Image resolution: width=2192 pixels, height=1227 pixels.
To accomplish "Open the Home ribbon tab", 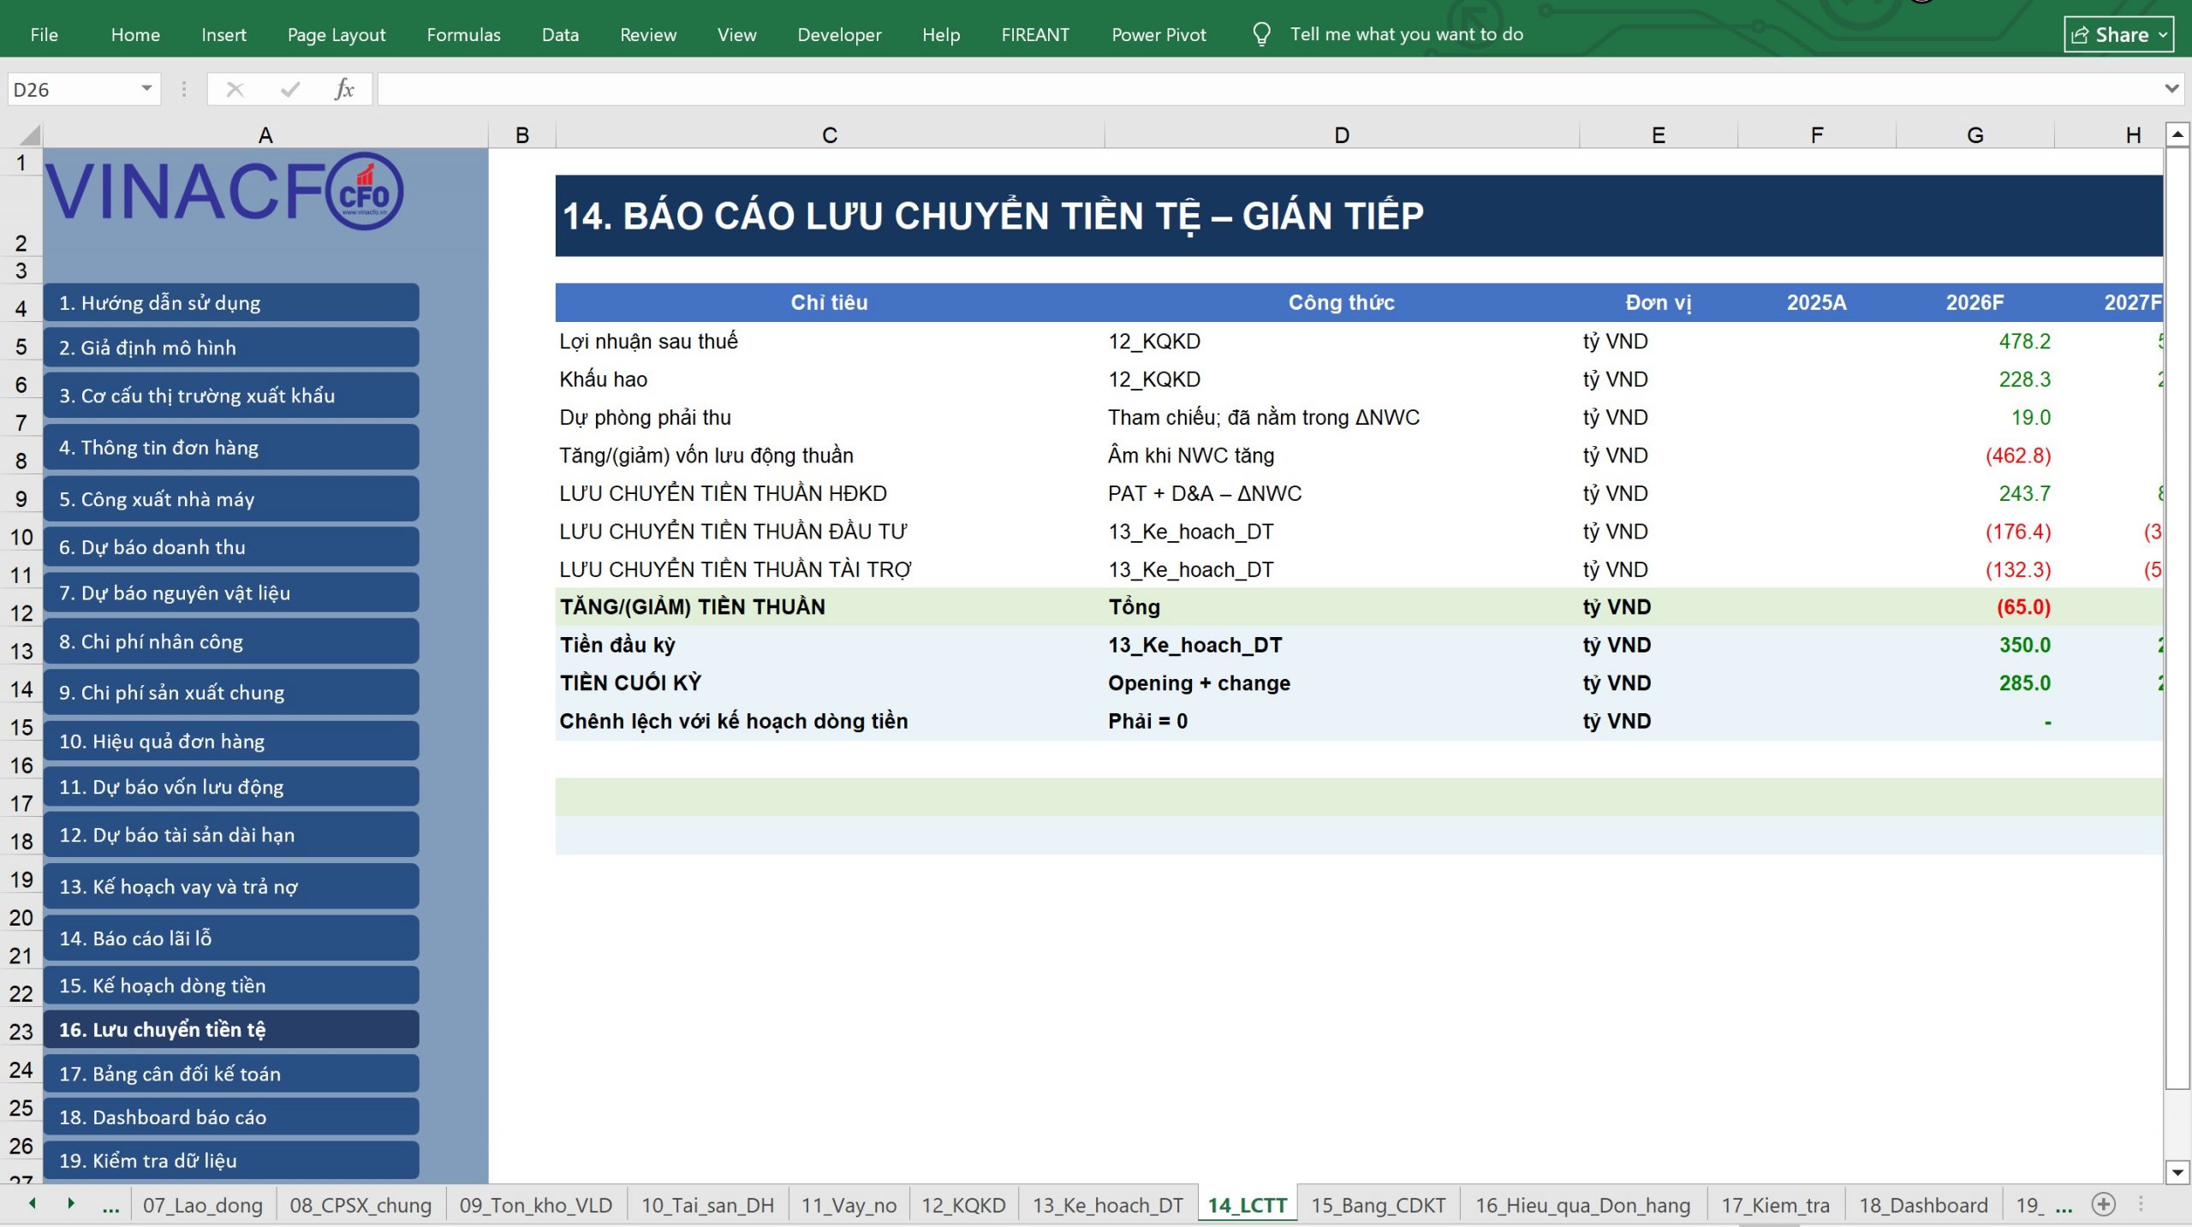I will (x=135, y=34).
